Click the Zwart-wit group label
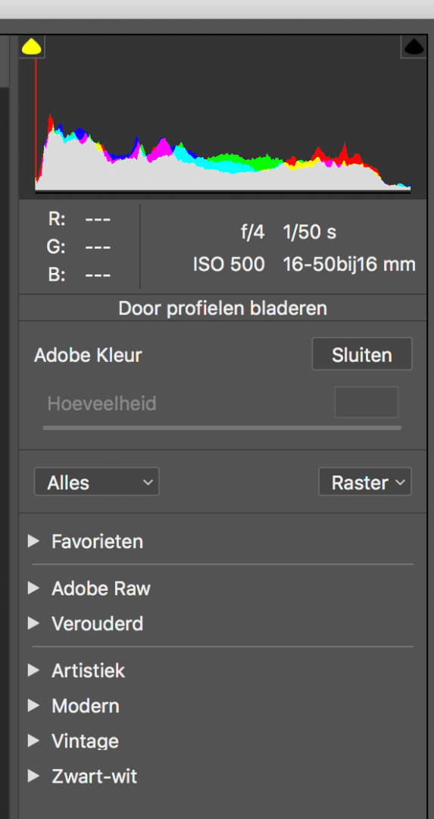 (x=95, y=777)
